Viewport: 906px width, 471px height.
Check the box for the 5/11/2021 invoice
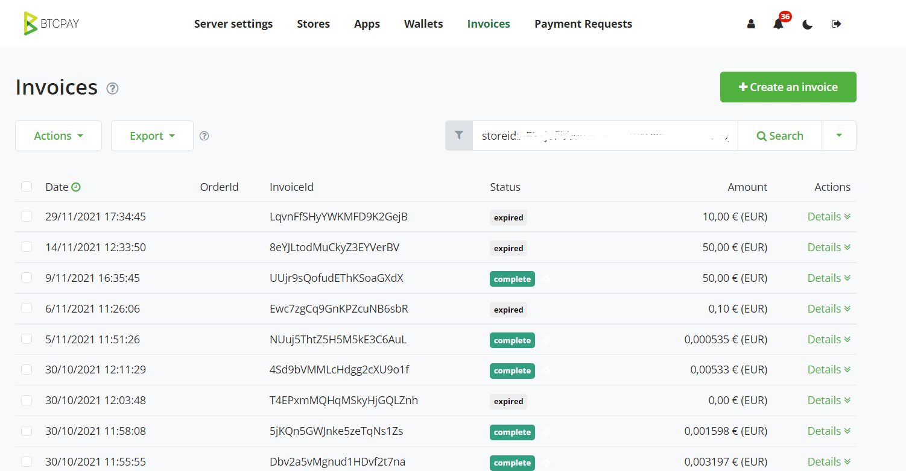(x=27, y=339)
